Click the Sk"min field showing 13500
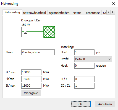118x110 pixels. point(31,79)
